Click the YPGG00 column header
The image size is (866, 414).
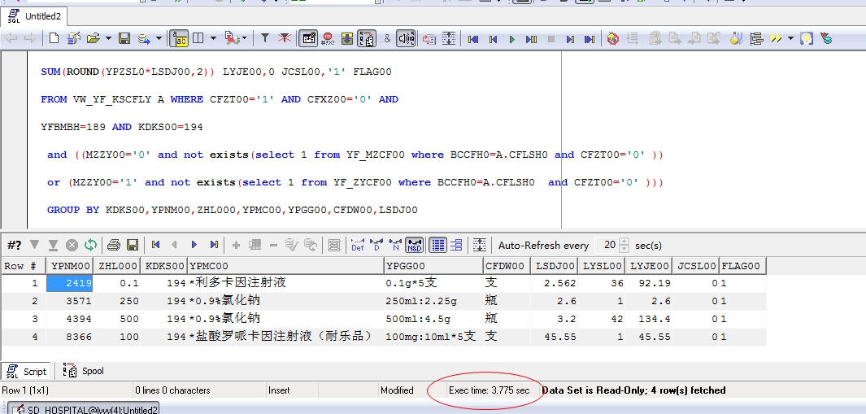(x=433, y=266)
